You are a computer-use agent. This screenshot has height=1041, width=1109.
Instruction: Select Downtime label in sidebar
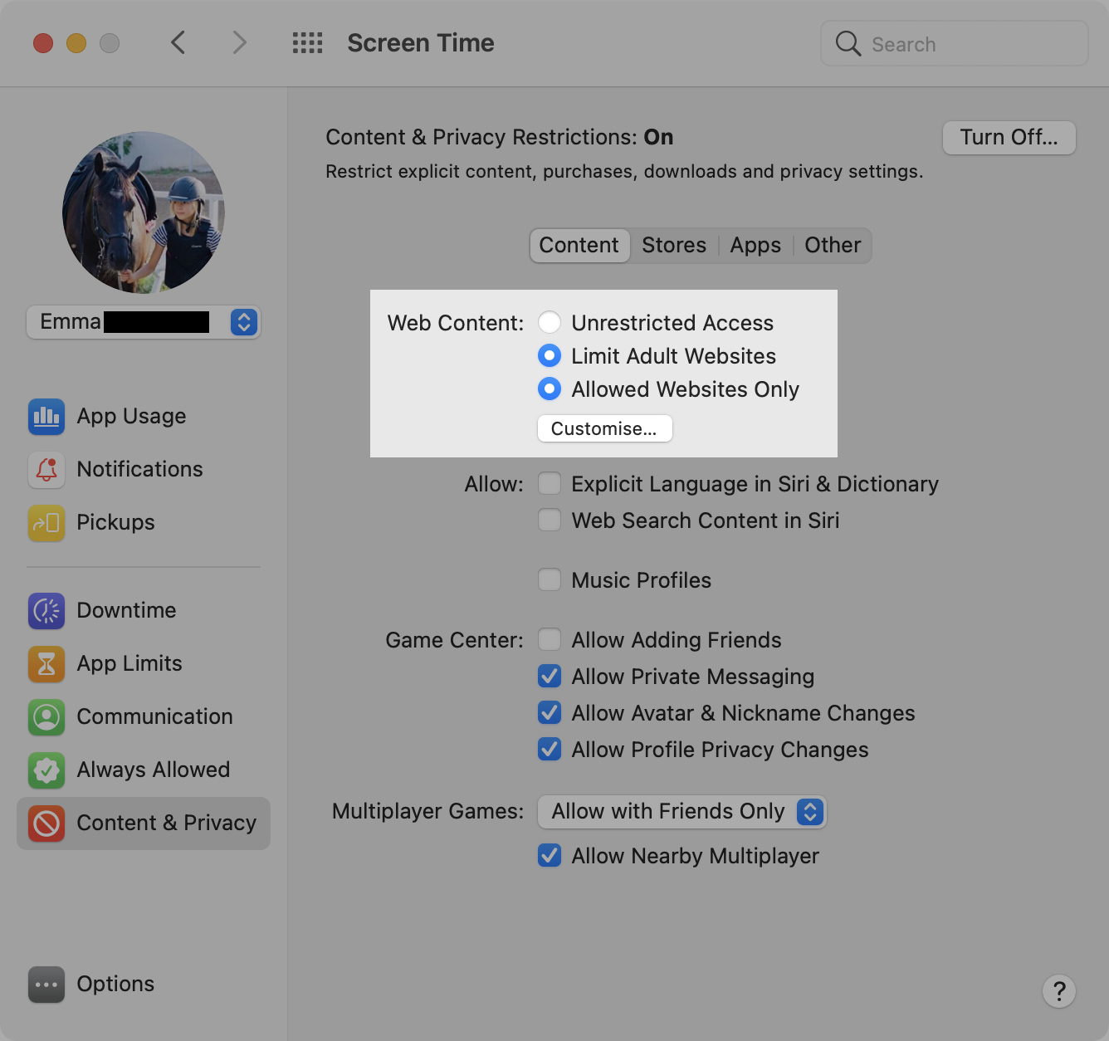tap(126, 610)
